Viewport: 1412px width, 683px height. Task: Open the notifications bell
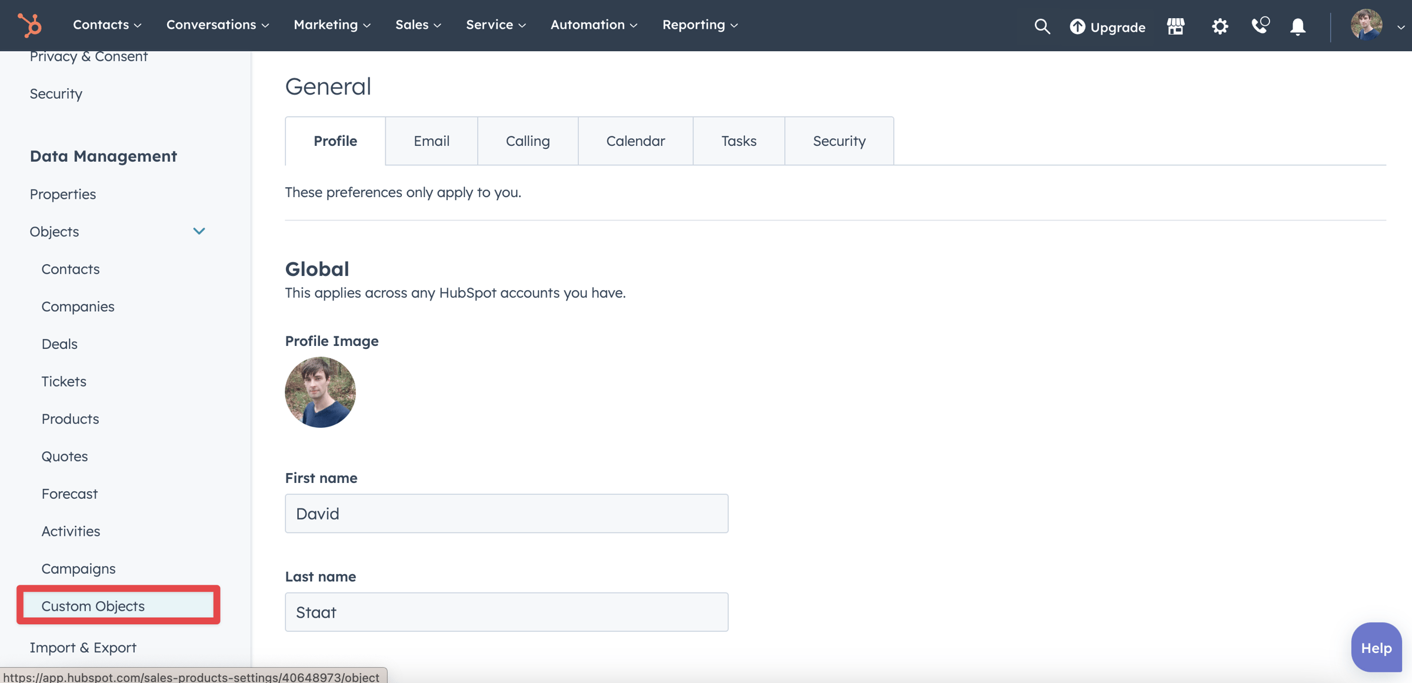(x=1298, y=26)
